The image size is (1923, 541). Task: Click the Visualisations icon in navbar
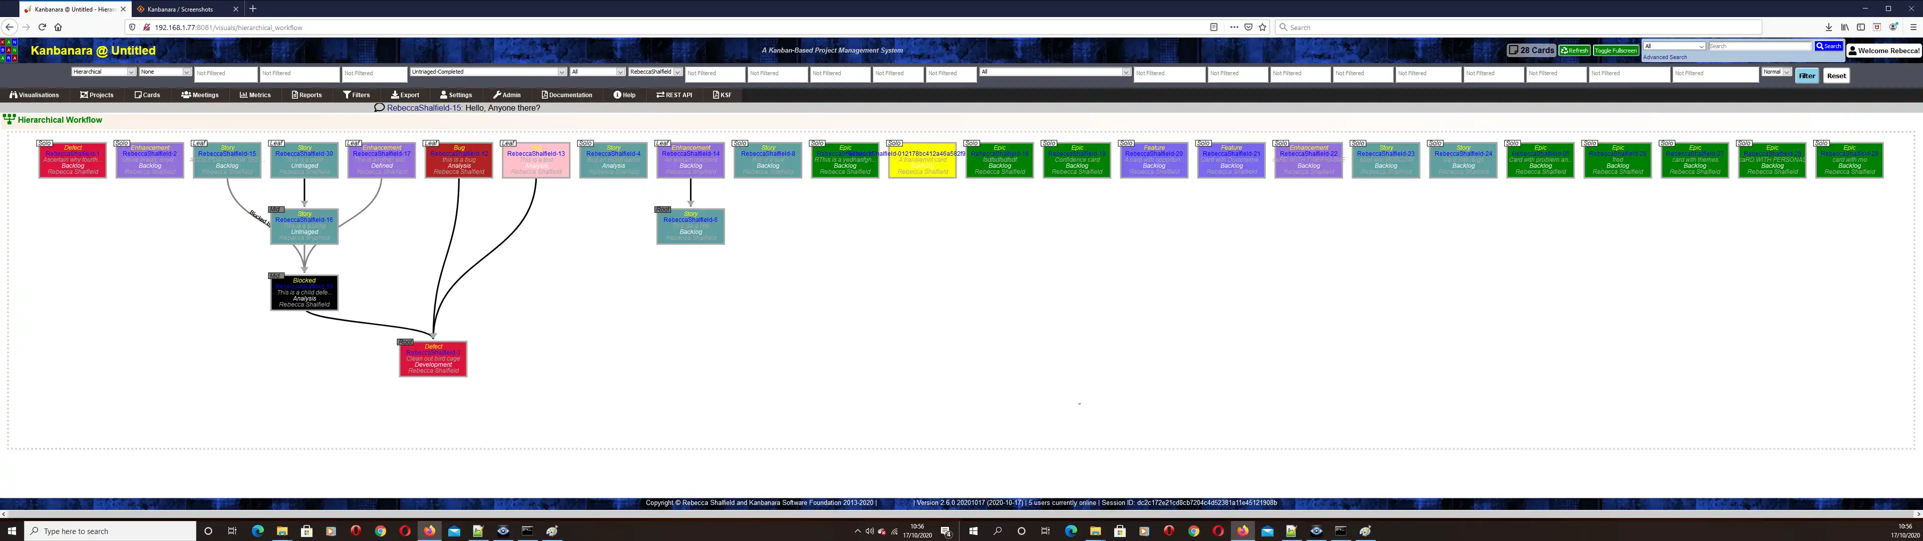(33, 95)
